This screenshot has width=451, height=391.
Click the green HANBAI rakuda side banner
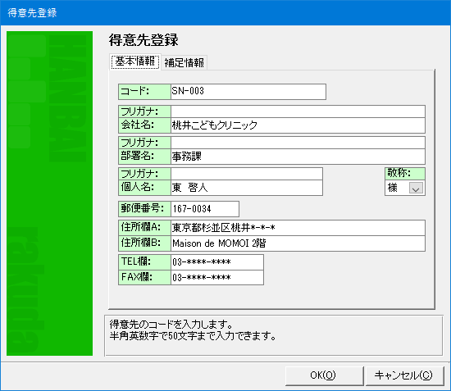[49, 193]
